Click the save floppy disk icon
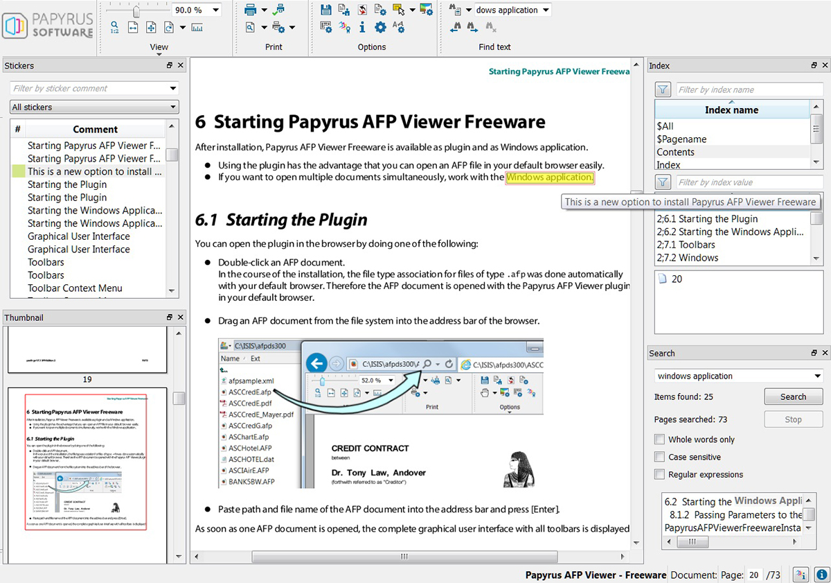The height and width of the screenshot is (583, 831). pyautogui.click(x=326, y=10)
